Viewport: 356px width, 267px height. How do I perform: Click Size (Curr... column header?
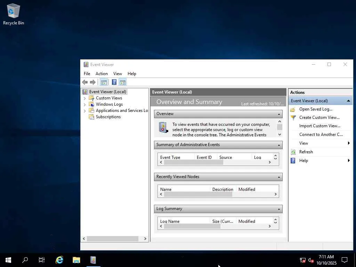222,221
